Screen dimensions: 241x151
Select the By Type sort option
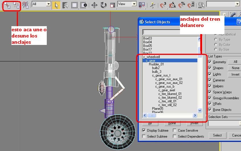[x=216, y=40]
